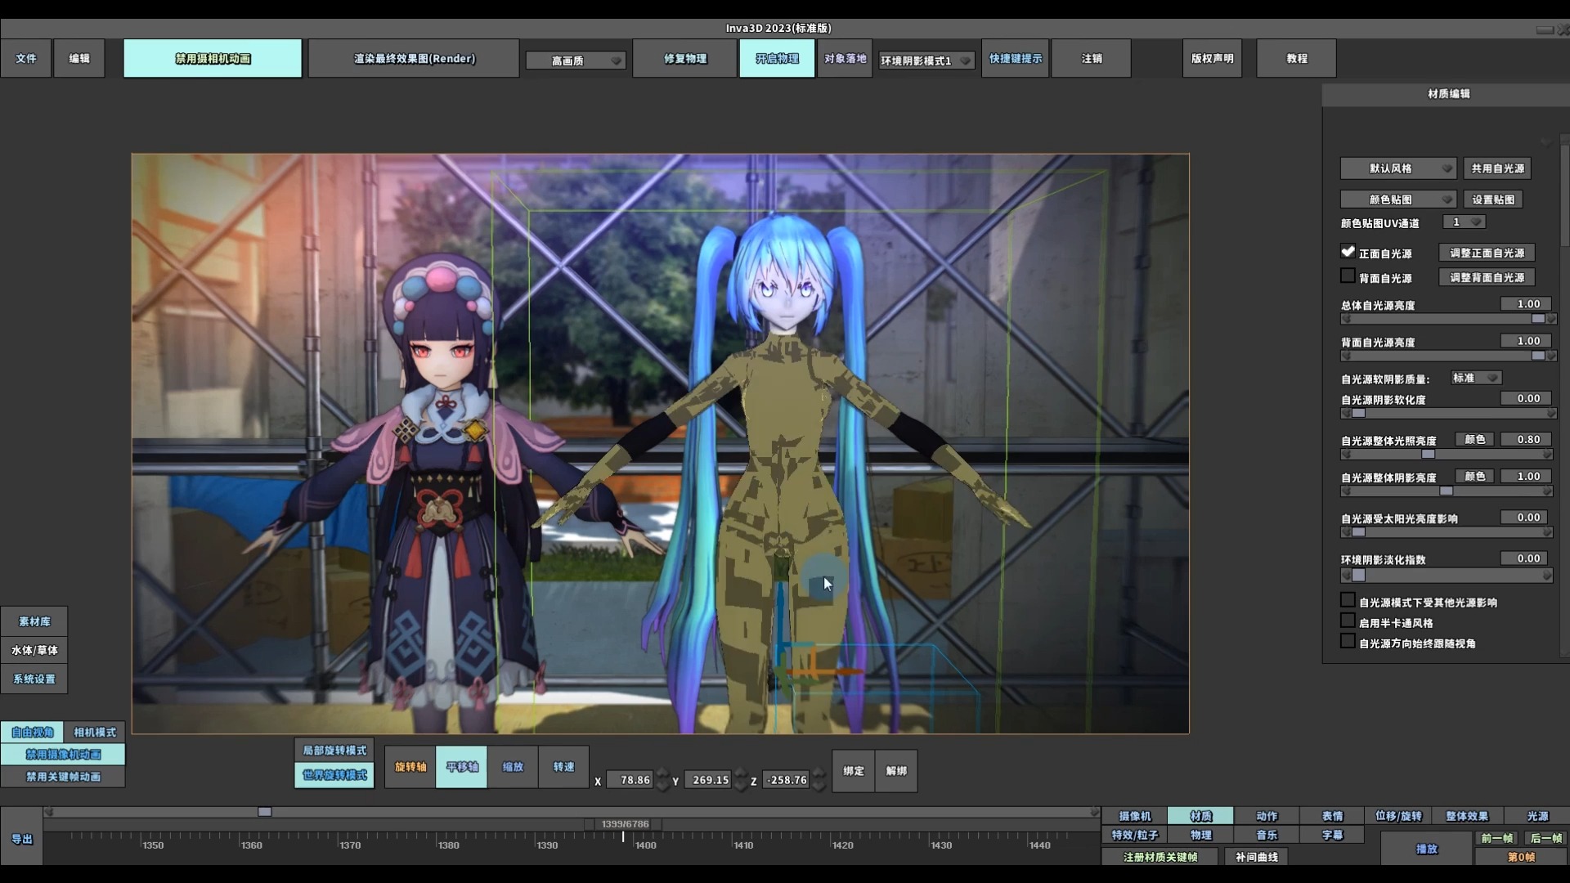Select 局部旋转模式

click(x=334, y=751)
